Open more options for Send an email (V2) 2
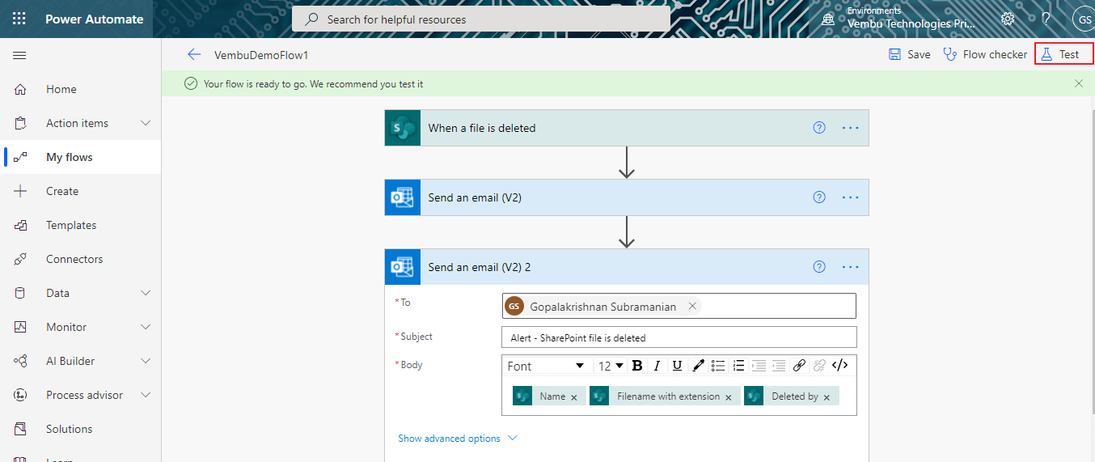This screenshot has height=462, width=1095. [x=850, y=267]
